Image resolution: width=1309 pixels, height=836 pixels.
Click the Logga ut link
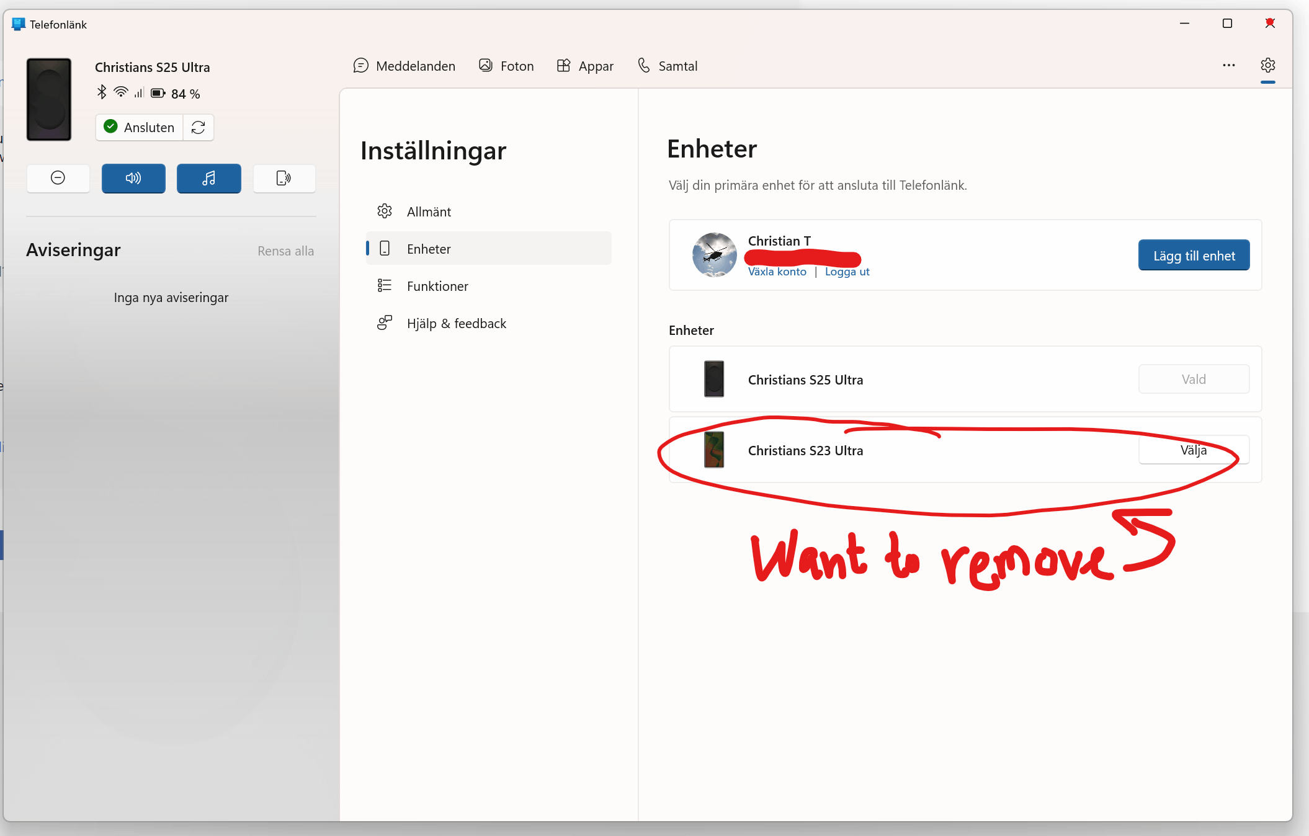pyautogui.click(x=847, y=272)
